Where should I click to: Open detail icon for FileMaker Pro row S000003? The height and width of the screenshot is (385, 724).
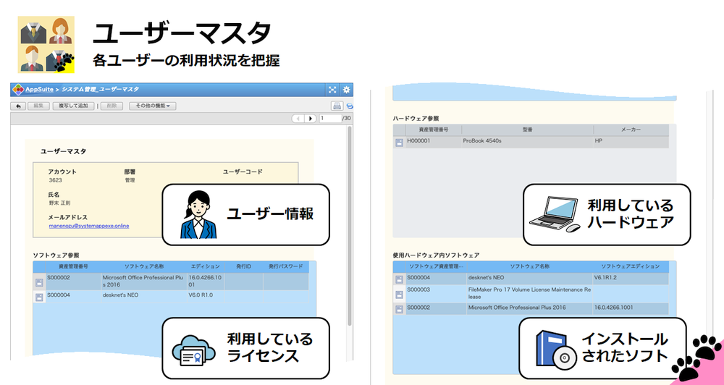[399, 295]
